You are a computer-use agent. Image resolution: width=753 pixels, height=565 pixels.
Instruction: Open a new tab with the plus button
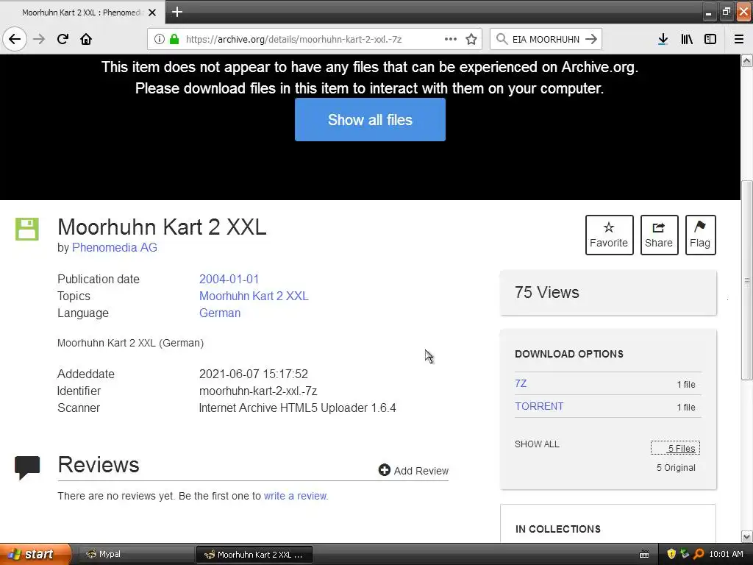pos(176,12)
